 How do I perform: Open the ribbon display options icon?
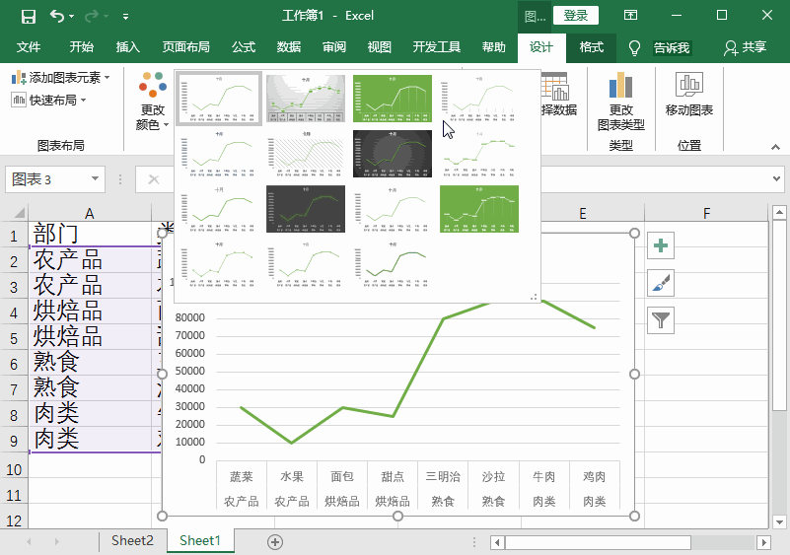pos(630,15)
